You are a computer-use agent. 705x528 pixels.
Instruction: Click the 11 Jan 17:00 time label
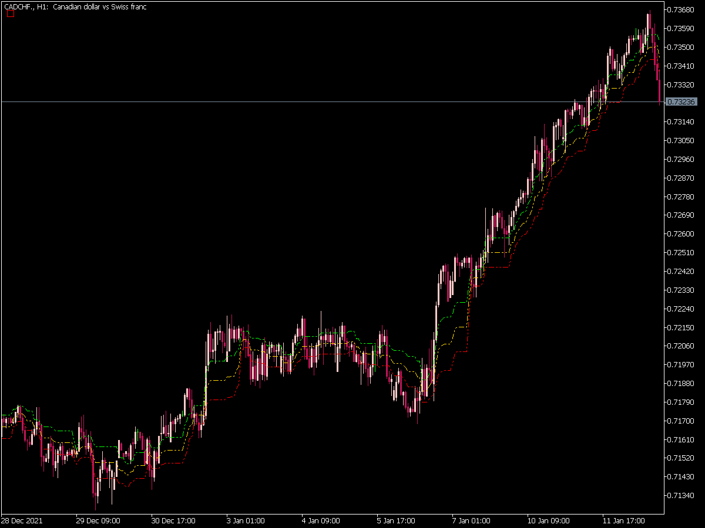pyautogui.click(x=623, y=521)
